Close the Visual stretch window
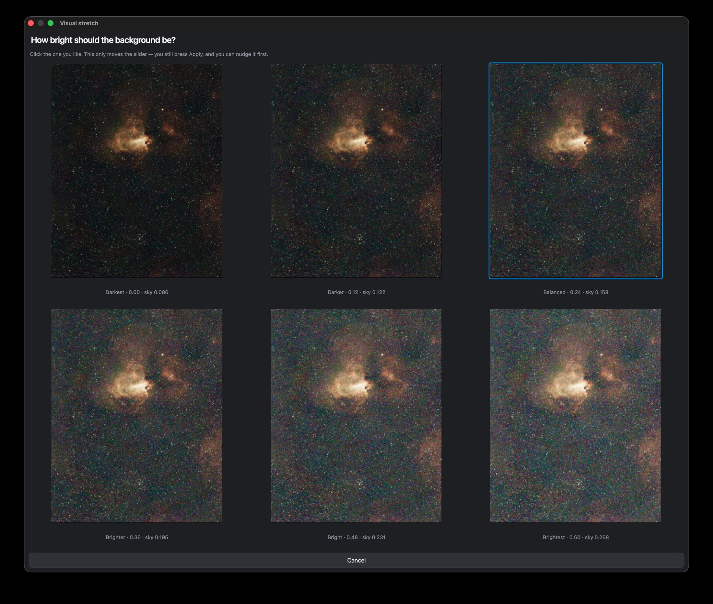The image size is (713, 604). 31,23
